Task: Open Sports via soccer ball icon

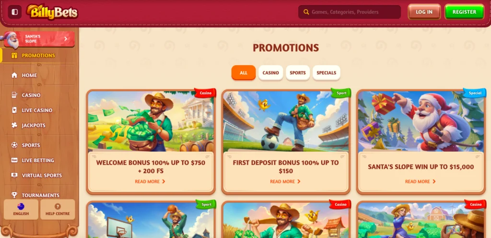Action: click(x=14, y=145)
